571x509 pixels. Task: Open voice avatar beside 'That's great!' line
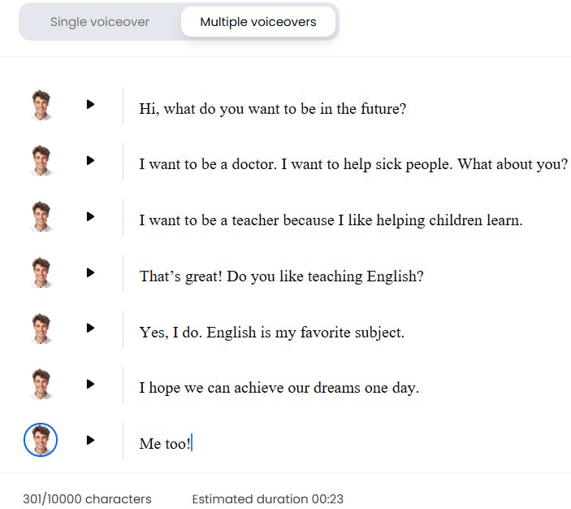41,272
